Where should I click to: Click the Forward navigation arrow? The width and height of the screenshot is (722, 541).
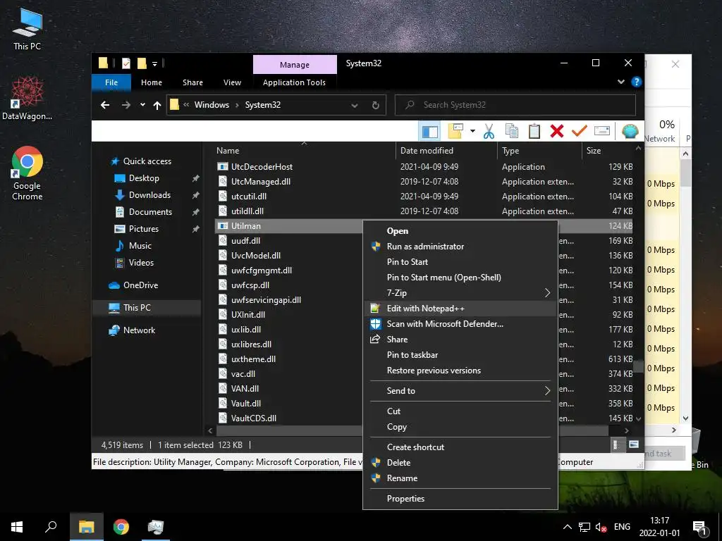[x=126, y=105]
